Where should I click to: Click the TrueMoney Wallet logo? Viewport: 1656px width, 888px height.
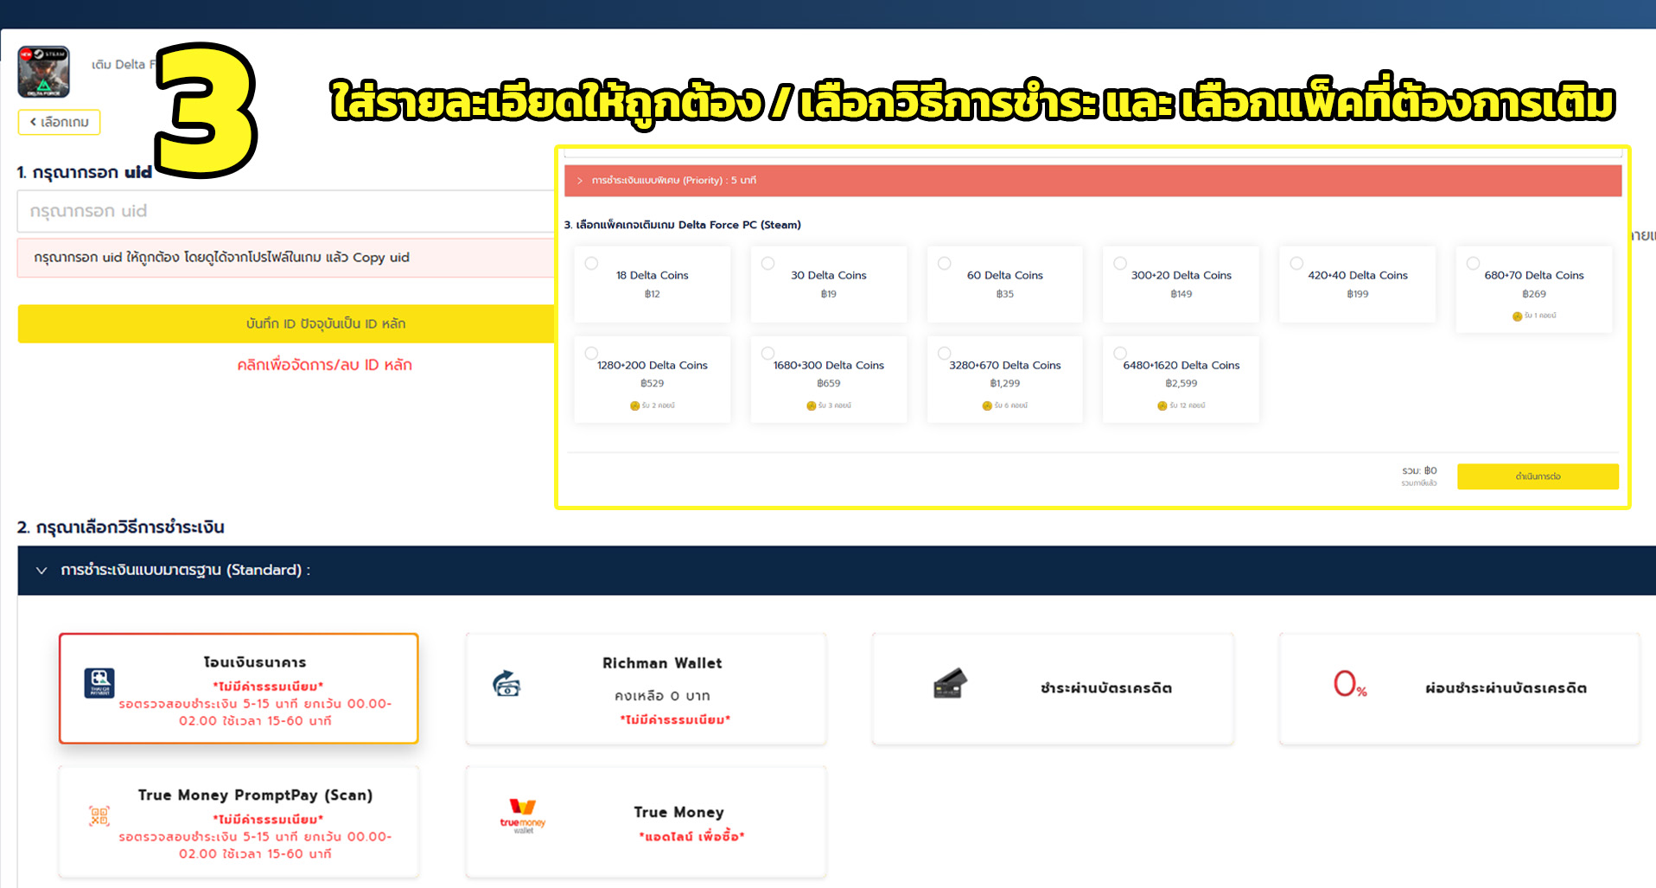click(x=521, y=814)
